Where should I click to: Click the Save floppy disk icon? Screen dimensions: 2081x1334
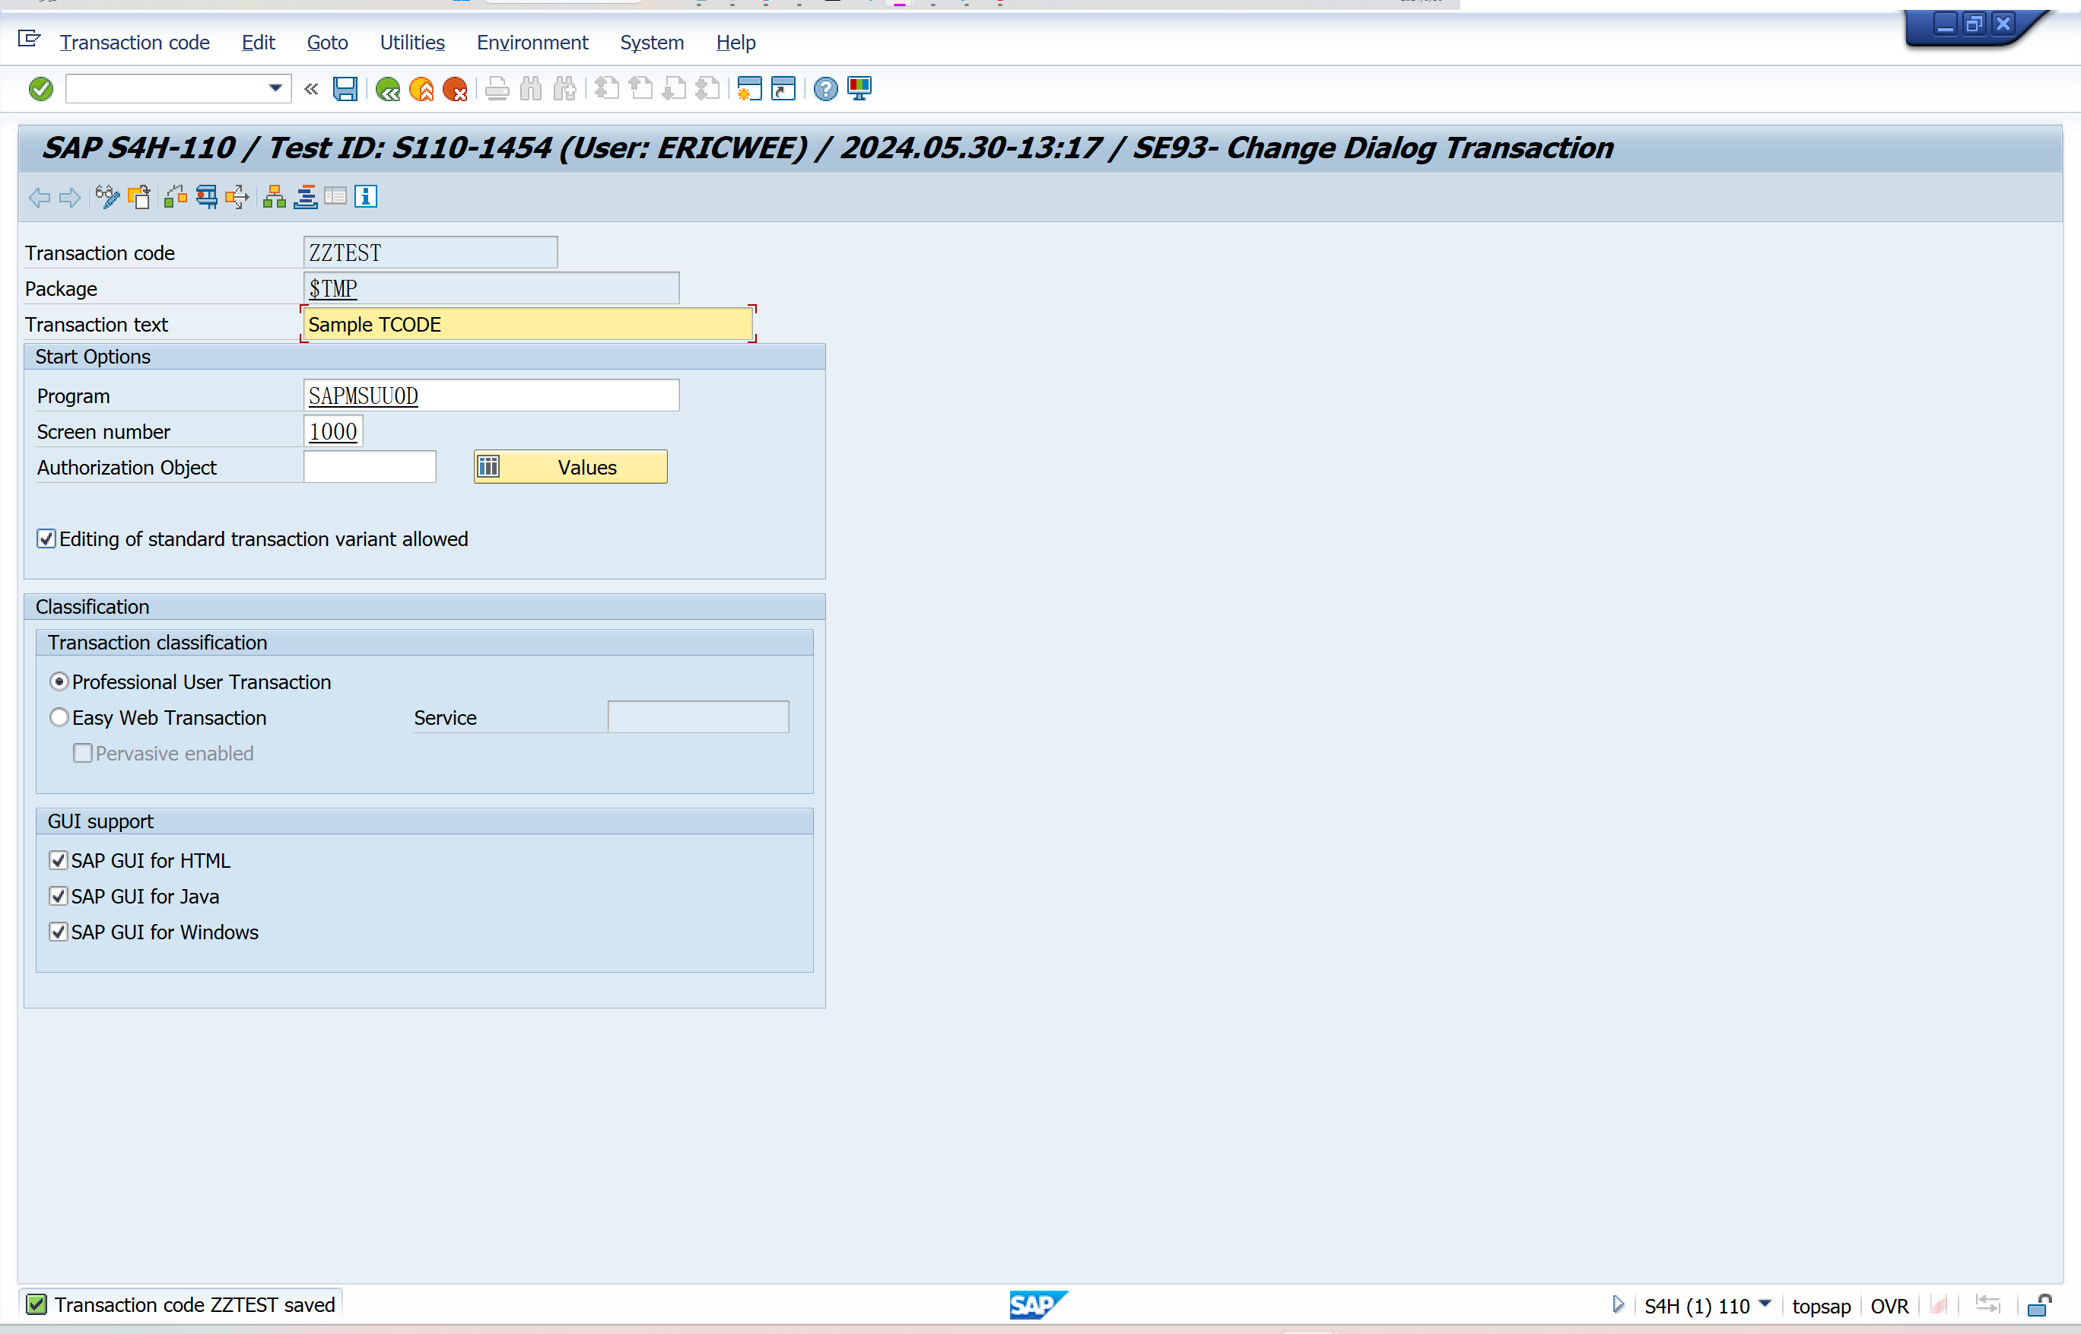[x=345, y=88]
